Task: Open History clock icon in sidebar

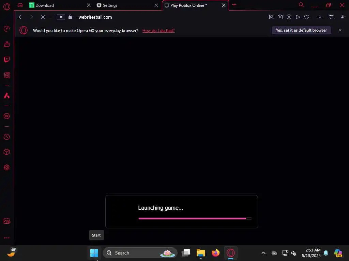Action: 7,137
